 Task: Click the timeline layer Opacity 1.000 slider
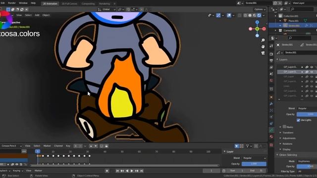[254, 164]
